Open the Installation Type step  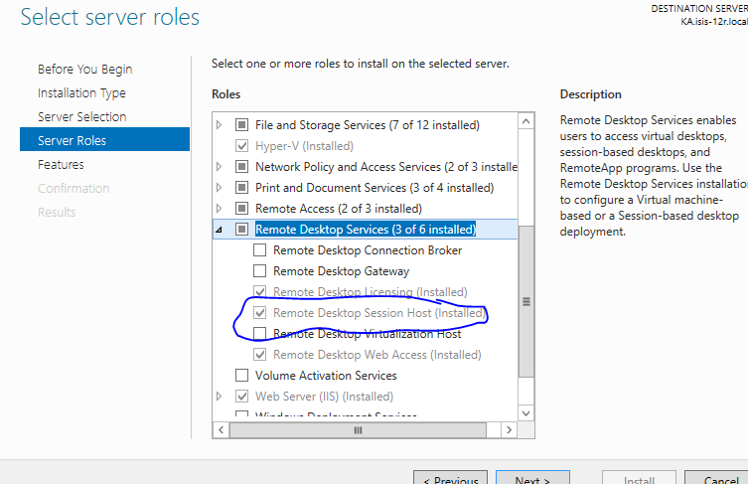81,93
